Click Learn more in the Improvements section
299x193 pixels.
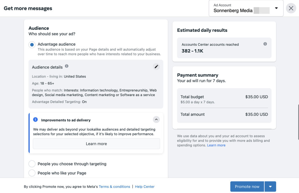pos(96,143)
